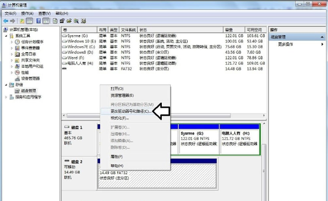This screenshot has height=201, width=328.
Task: Click the 服务和应用程序 icon in tree
Action: click(x=12, y=97)
